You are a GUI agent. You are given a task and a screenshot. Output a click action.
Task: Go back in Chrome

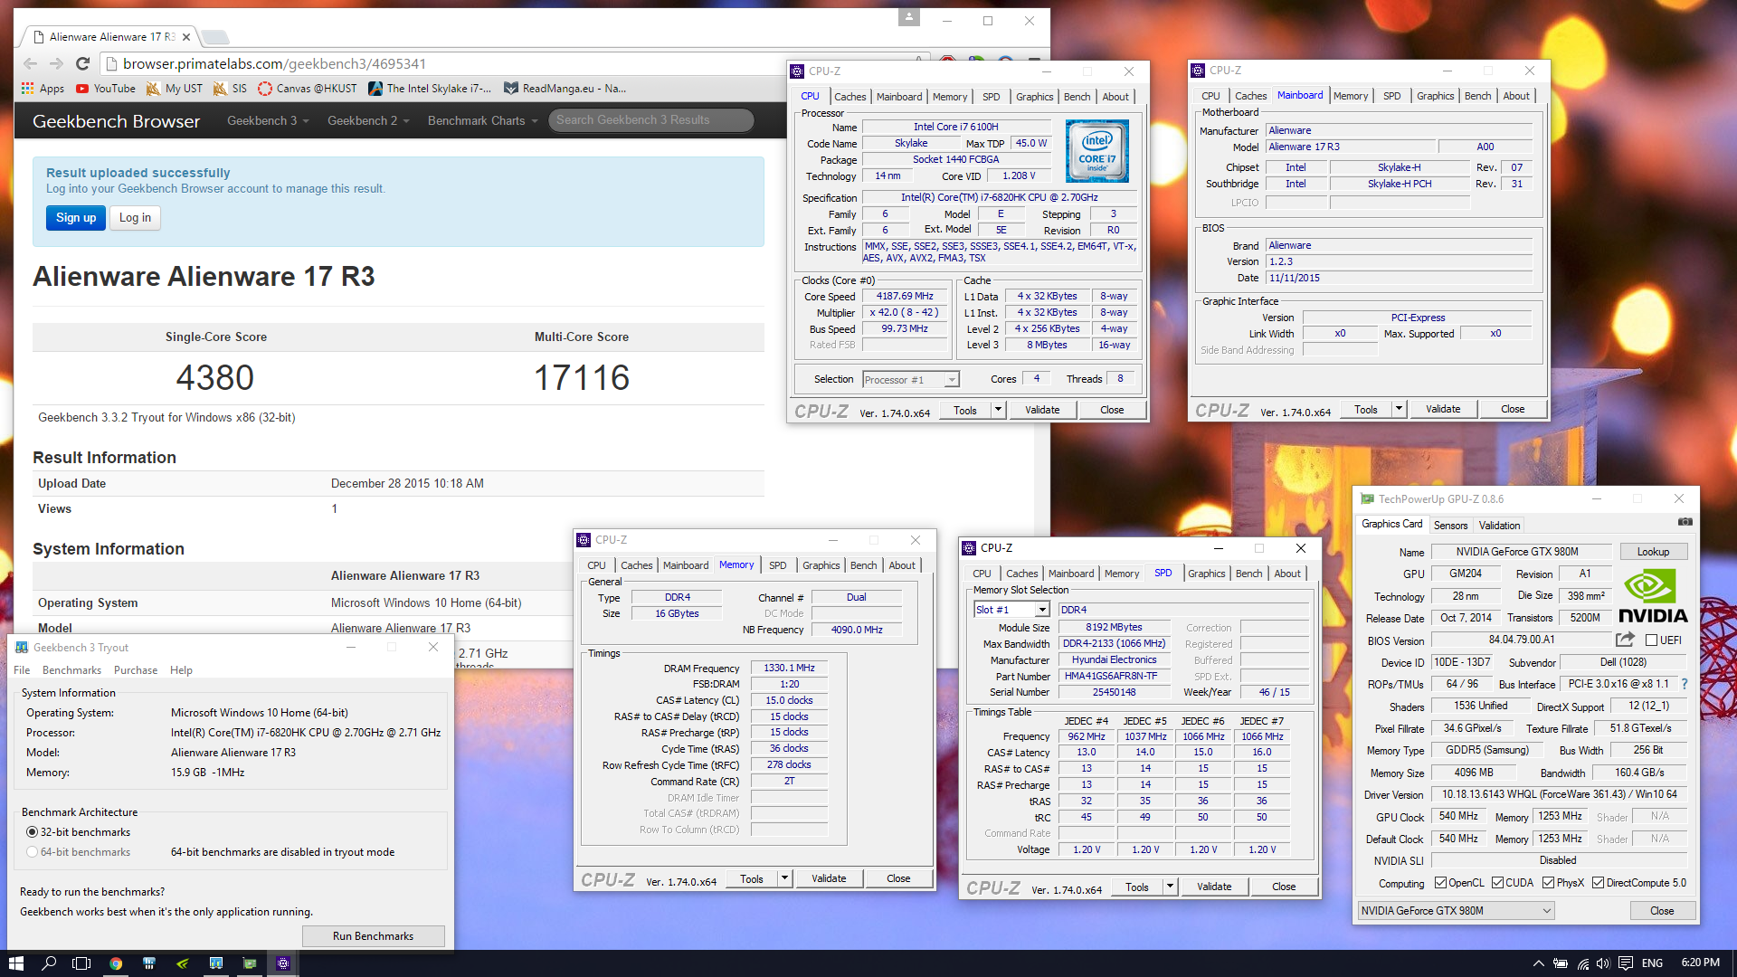pos(30,63)
